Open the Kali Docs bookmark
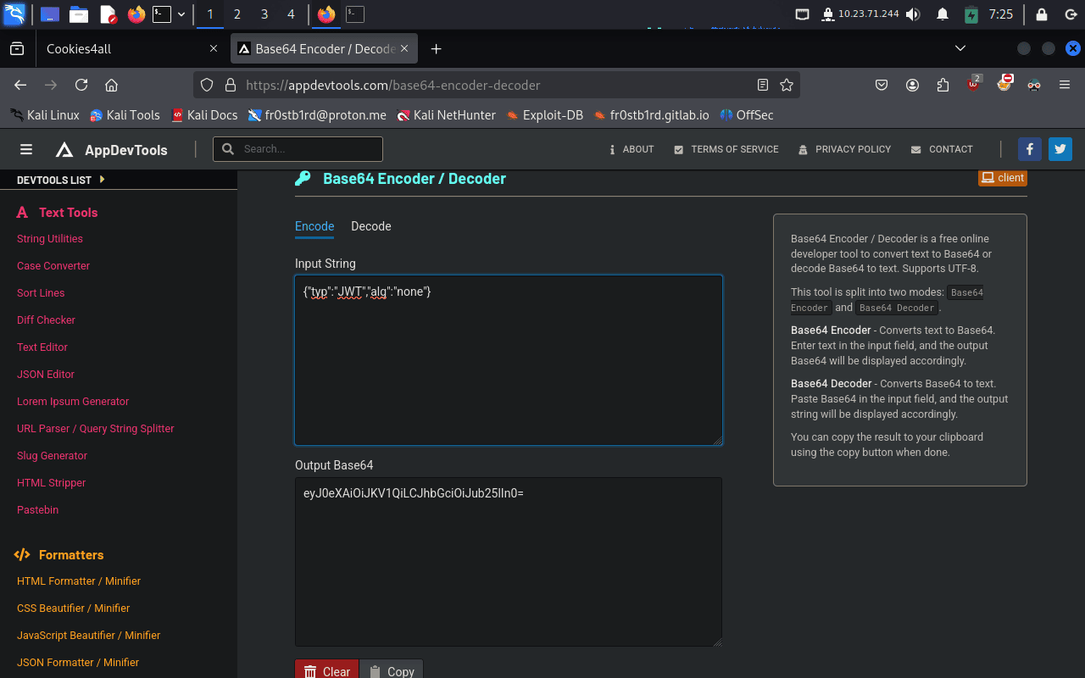This screenshot has width=1085, height=678. coord(204,115)
